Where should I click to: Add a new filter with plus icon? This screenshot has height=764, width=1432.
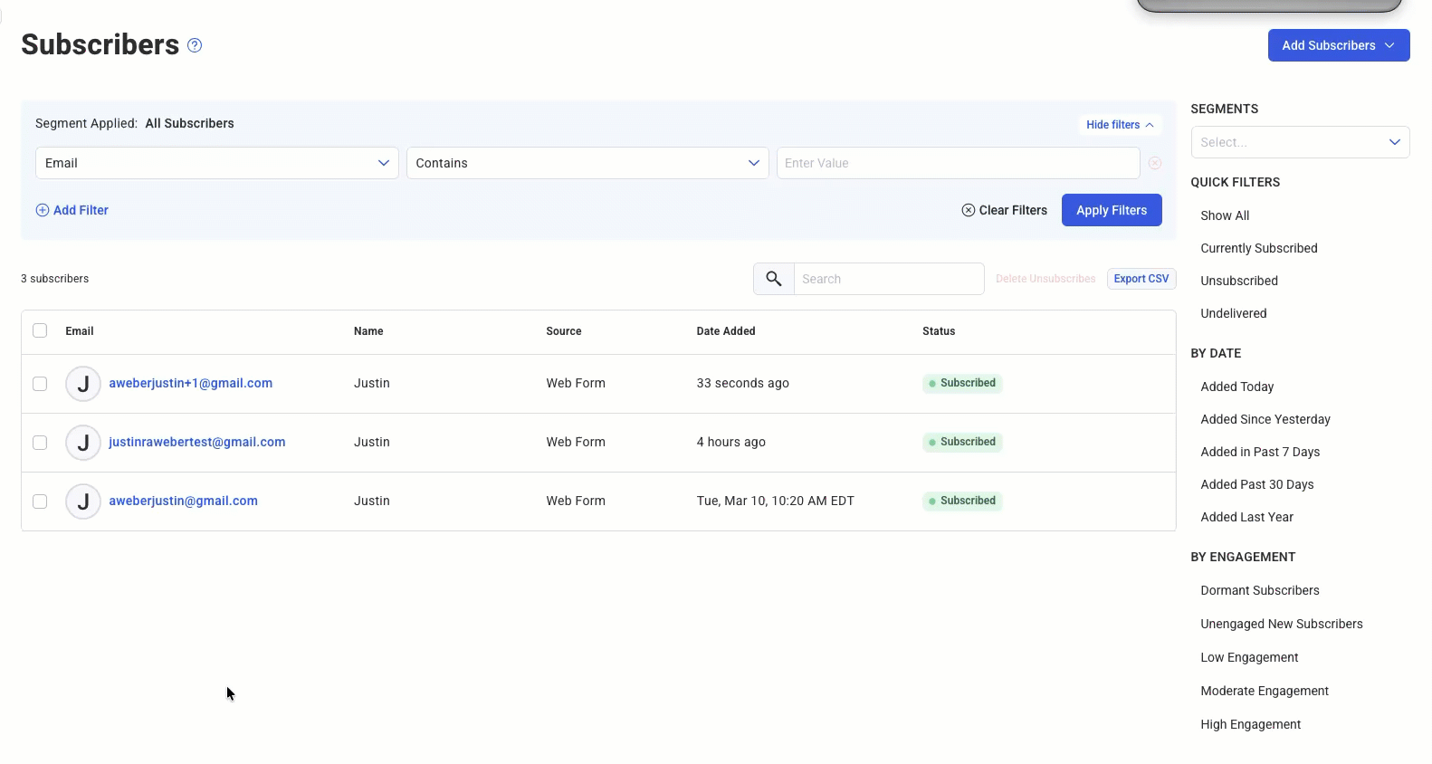(x=43, y=210)
